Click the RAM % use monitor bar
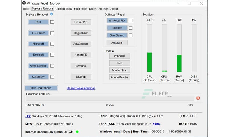This screenshot has height=137, width=238. 179,48
